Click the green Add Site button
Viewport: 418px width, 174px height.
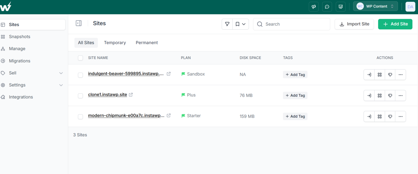[x=395, y=24]
